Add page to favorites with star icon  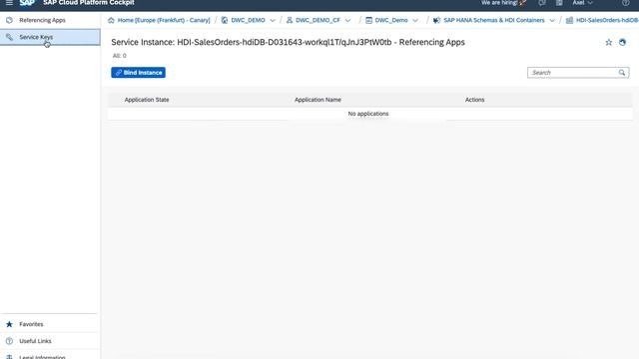click(x=608, y=42)
